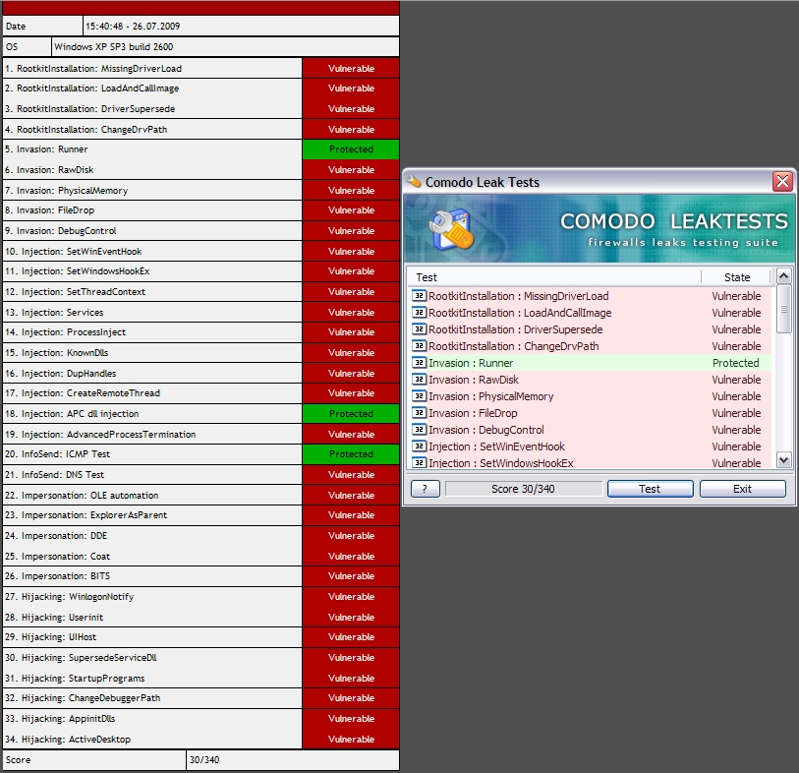Click the Invasion : Runner row icon

click(x=419, y=363)
